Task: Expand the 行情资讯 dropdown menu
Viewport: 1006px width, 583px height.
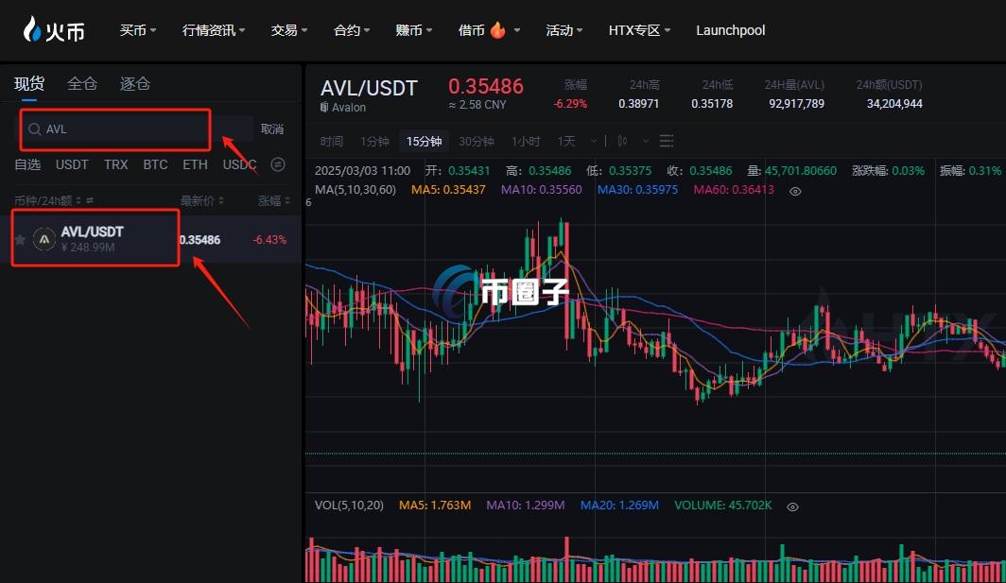Action: pyautogui.click(x=214, y=30)
